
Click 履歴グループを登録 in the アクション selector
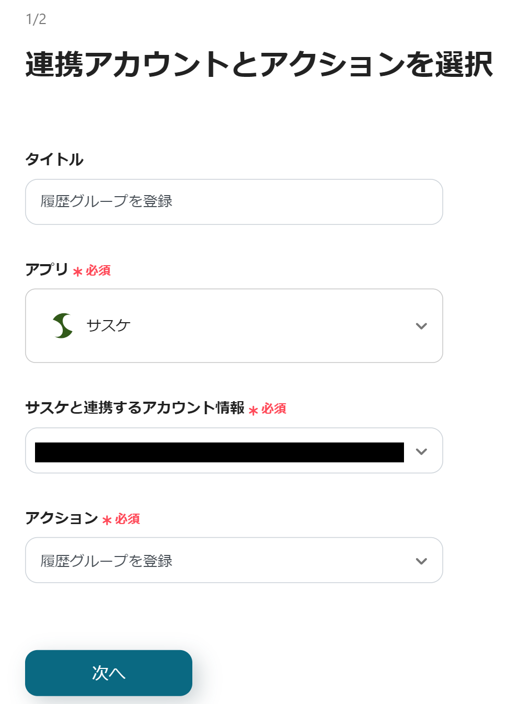coord(107,561)
